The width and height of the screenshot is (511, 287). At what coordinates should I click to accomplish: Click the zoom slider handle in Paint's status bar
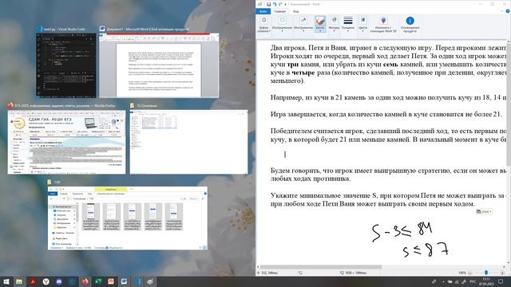click(x=486, y=273)
